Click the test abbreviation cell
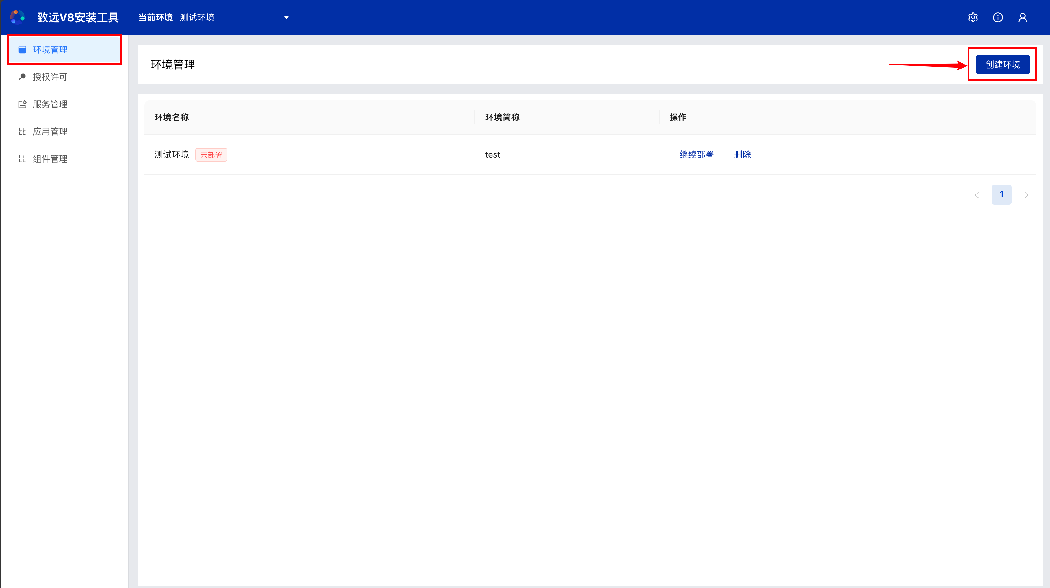Viewport: 1050px width, 588px height. coord(492,154)
